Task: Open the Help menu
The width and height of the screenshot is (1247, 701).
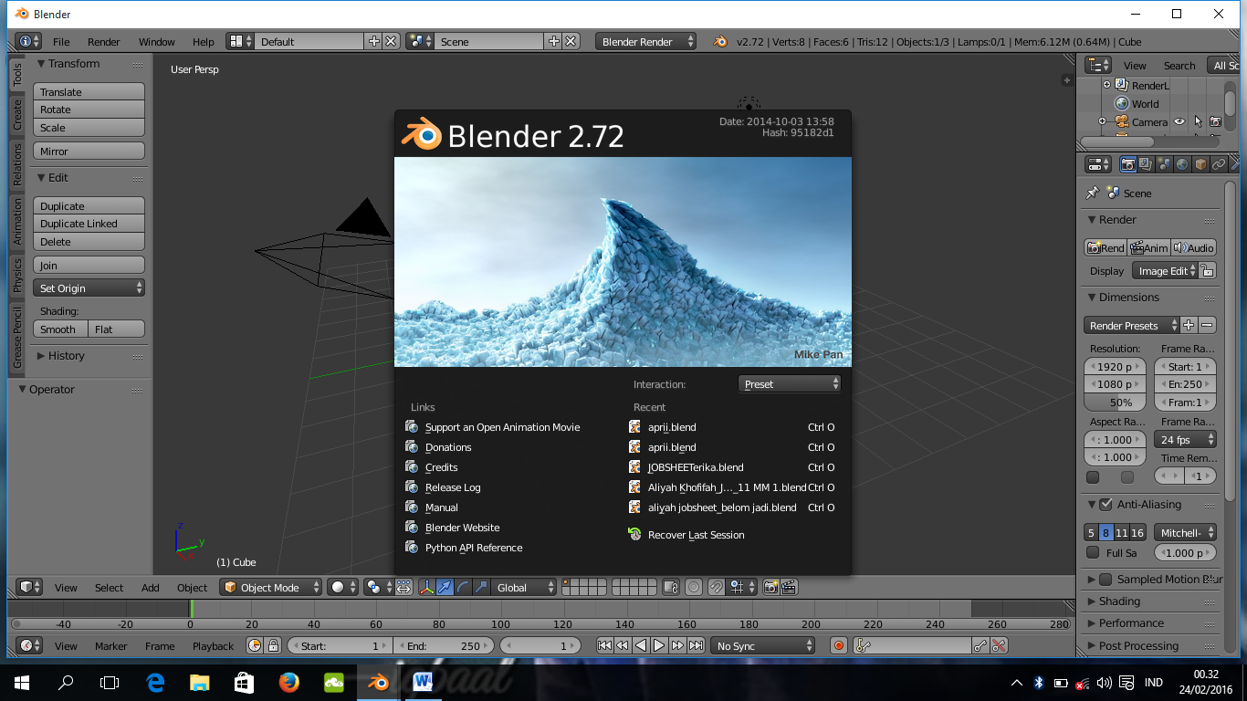Action: (203, 41)
